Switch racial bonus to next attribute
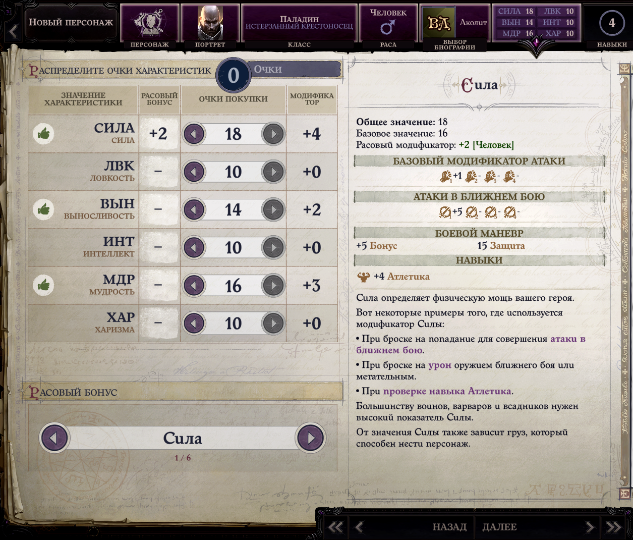 tap(310, 438)
